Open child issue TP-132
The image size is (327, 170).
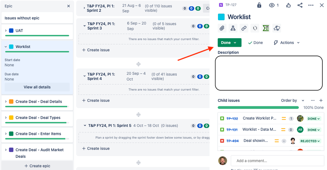tap(232, 119)
